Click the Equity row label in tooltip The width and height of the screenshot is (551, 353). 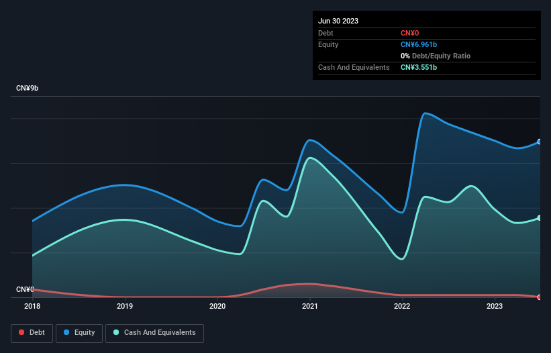(x=328, y=44)
